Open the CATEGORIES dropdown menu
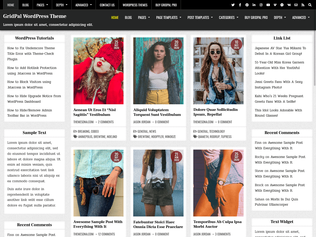The width and height of the screenshot is (316, 237). pyautogui.click(x=229, y=17)
